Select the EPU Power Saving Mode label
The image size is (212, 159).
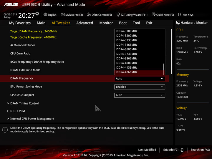pyautogui.click(x=26, y=87)
